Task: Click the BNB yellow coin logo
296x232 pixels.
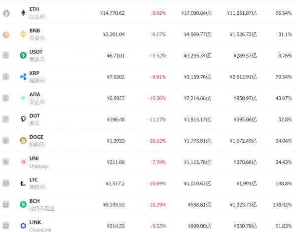Action: click(x=23, y=34)
